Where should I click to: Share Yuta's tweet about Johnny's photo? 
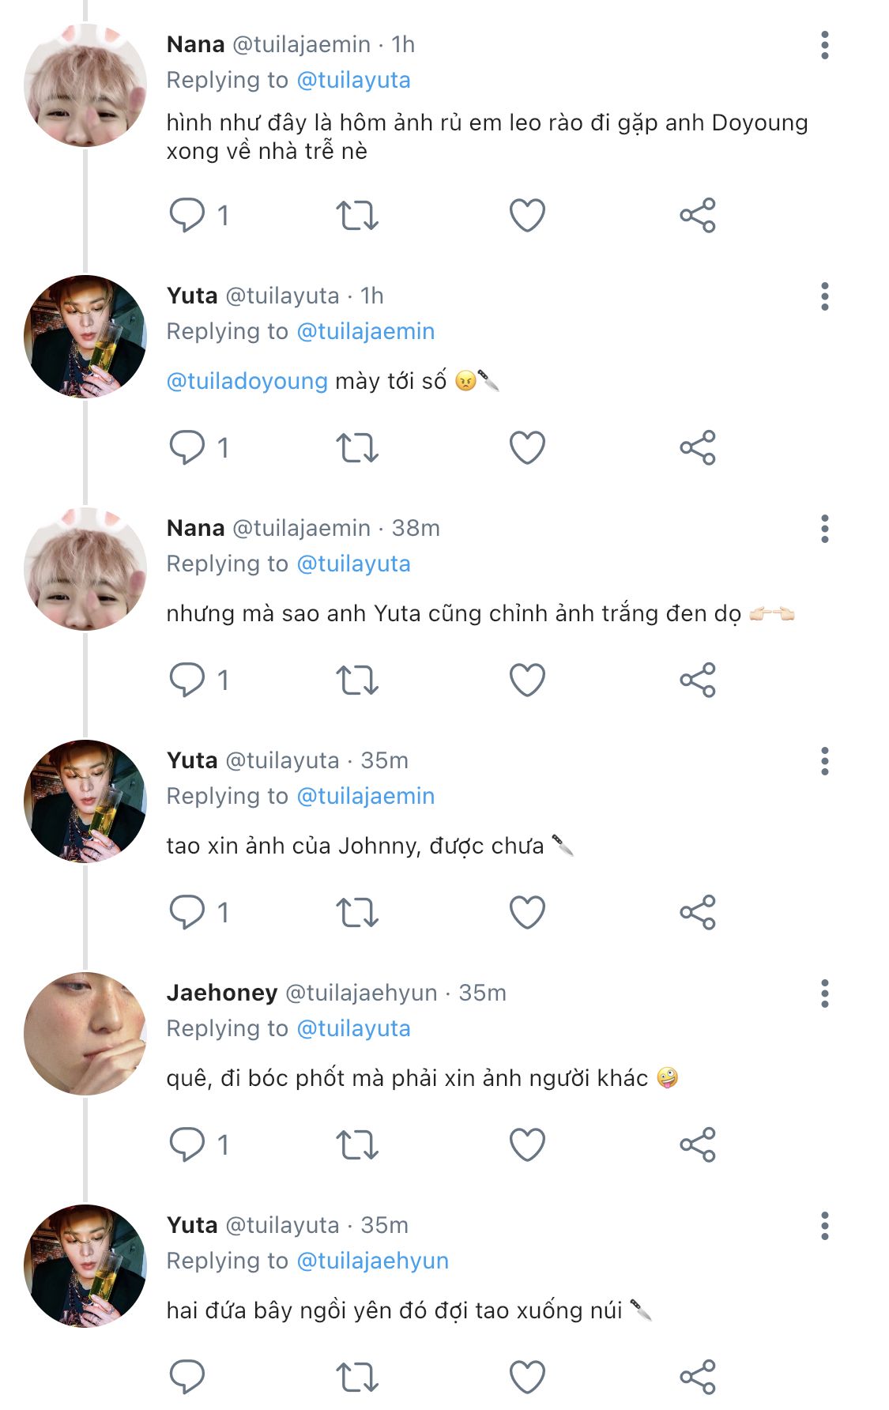coord(697,912)
